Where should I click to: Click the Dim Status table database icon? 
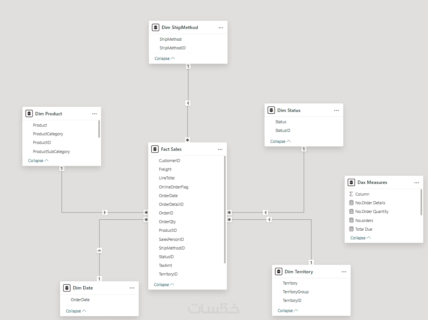click(x=271, y=110)
